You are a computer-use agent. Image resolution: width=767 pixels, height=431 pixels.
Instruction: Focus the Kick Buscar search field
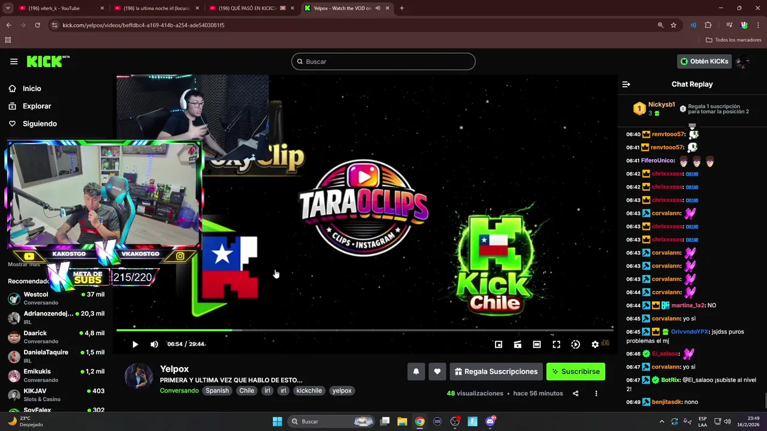pyautogui.click(x=383, y=62)
